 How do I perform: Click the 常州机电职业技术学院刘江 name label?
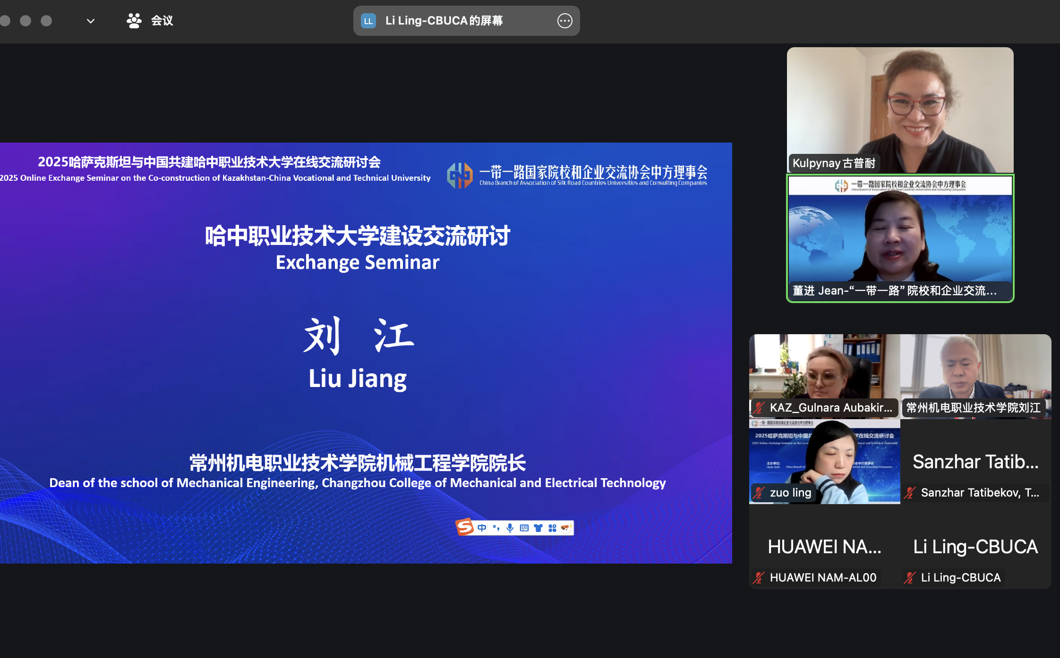click(973, 407)
